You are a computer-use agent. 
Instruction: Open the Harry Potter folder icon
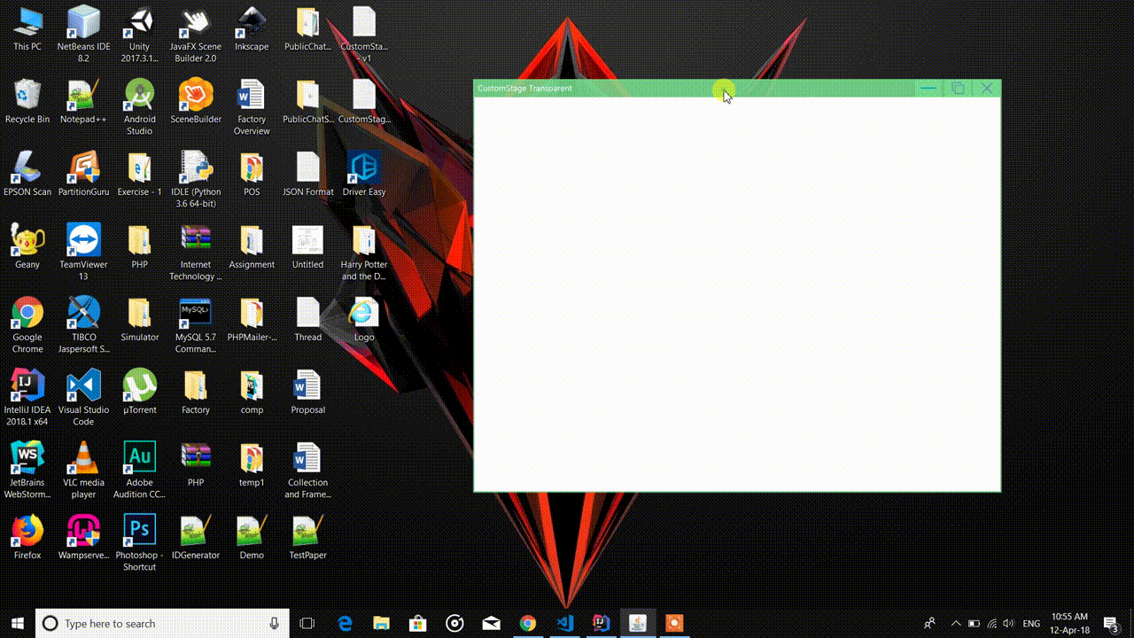pyautogui.click(x=364, y=252)
